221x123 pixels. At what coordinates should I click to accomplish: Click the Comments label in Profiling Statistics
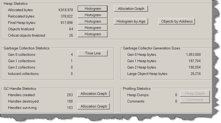[x=136, y=101]
